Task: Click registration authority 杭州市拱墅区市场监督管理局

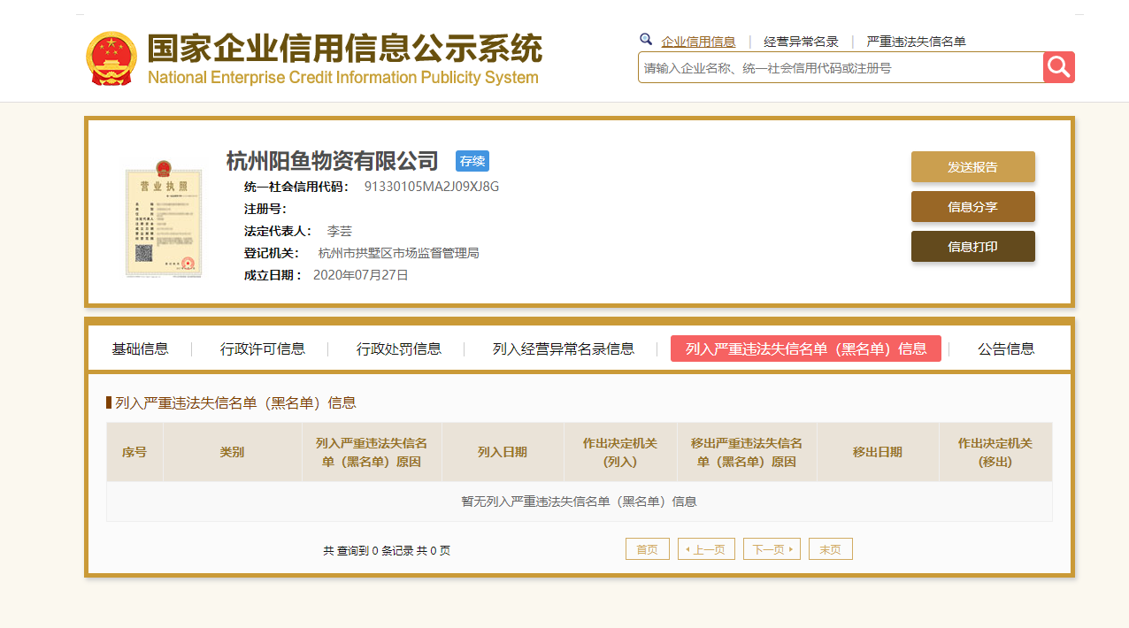Action: (x=398, y=253)
